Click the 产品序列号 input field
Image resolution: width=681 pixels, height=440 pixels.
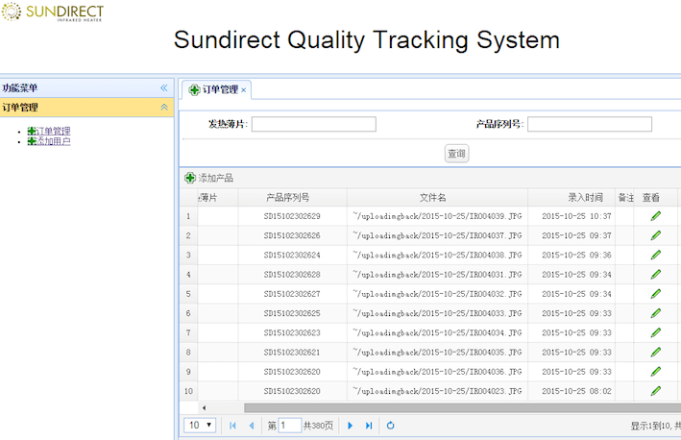coord(589,124)
